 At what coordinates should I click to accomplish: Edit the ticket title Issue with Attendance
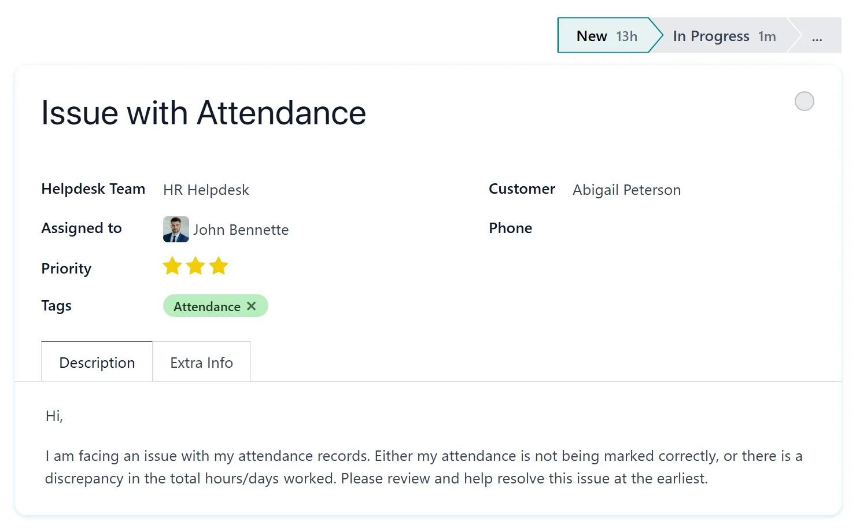coord(204,113)
